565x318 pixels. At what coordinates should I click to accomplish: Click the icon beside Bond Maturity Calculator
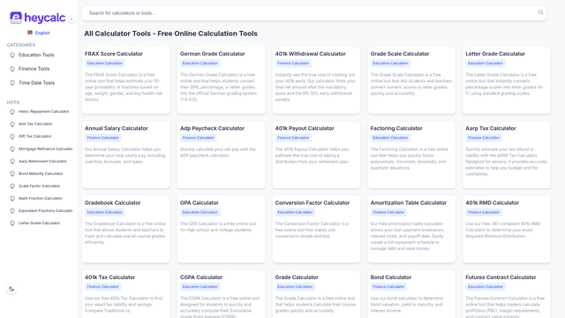[12, 174]
